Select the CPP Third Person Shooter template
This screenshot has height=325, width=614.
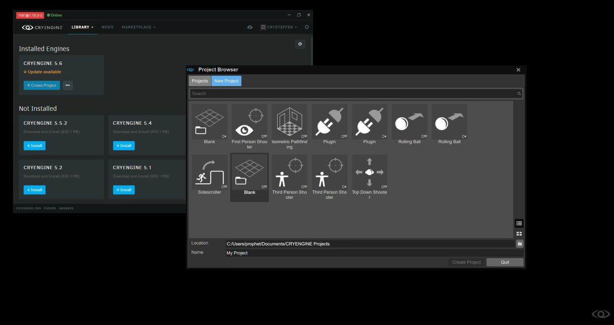tap(289, 177)
